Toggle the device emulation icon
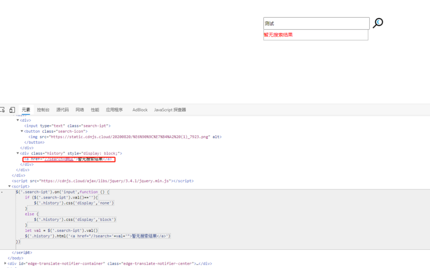This screenshot has width=430, height=268. (x=12, y=110)
